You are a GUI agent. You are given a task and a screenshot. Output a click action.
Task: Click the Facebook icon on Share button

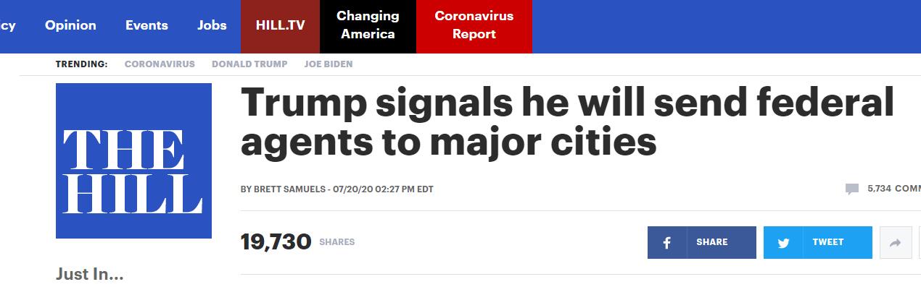(666, 243)
